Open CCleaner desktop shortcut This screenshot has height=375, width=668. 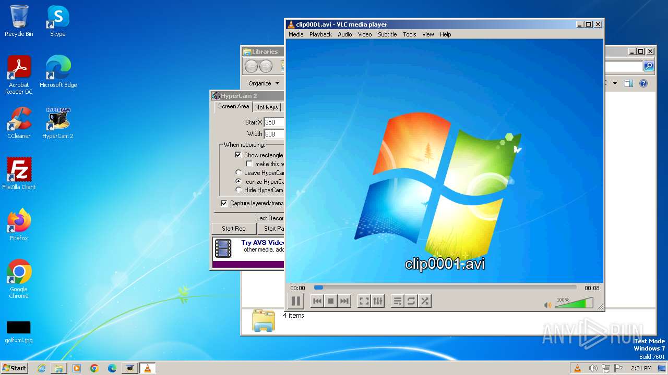(19, 123)
